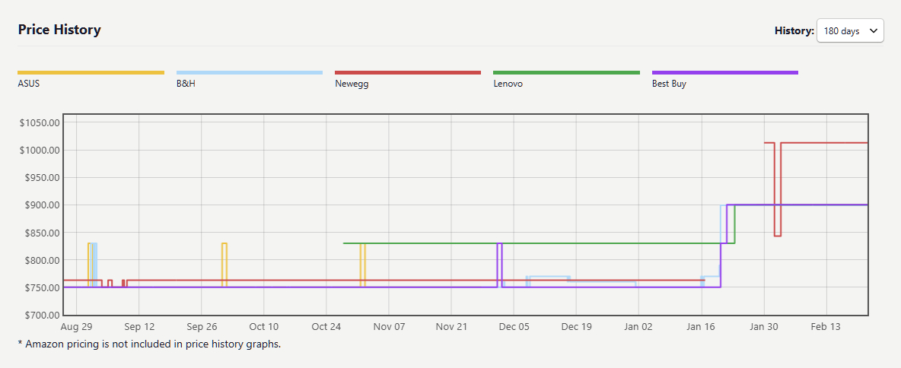Image resolution: width=901 pixels, height=368 pixels.
Task: Hide the Best Buy series via label
Action: click(669, 84)
